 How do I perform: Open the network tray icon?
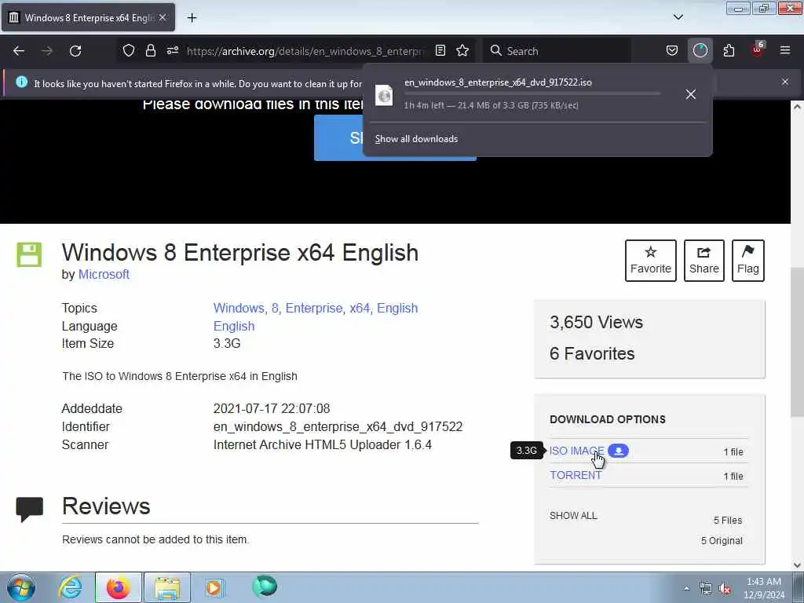pyautogui.click(x=706, y=588)
